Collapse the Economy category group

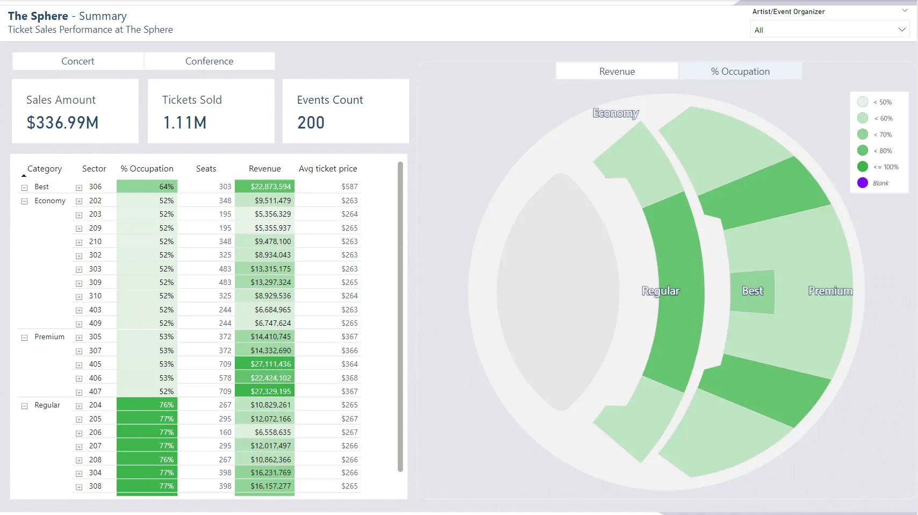tap(24, 201)
